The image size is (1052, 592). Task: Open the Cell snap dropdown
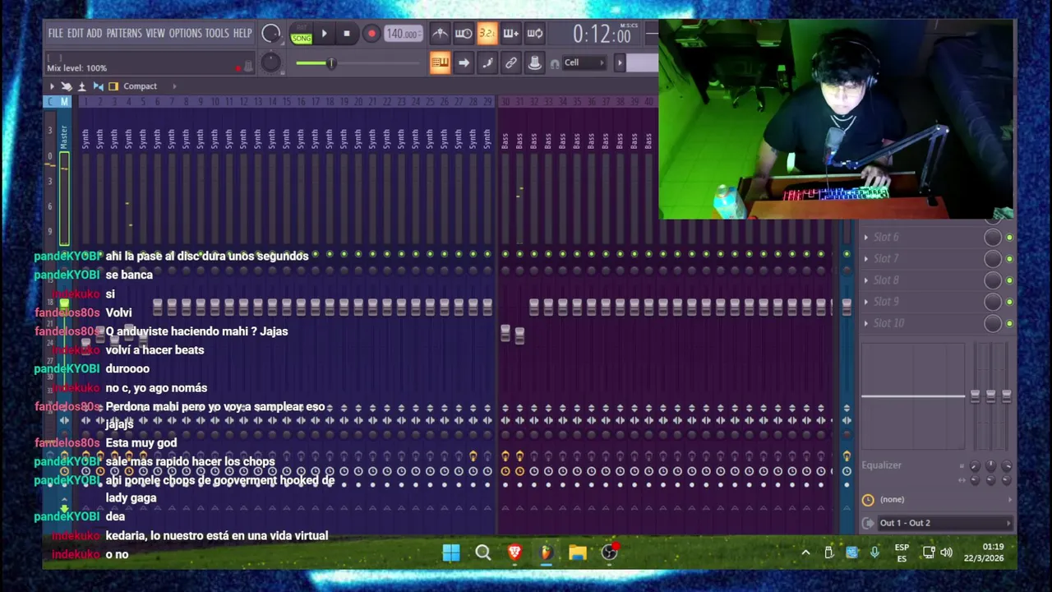coord(584,62)
